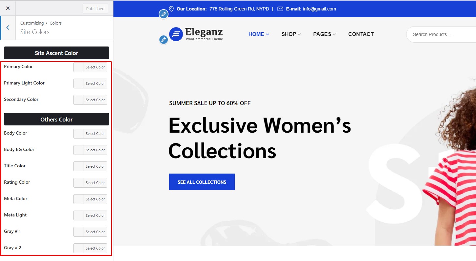Viewport: 476px width, 261px height.
Task: Click the SEE ALL COLLECTIONS button
Action: (202, 182)
